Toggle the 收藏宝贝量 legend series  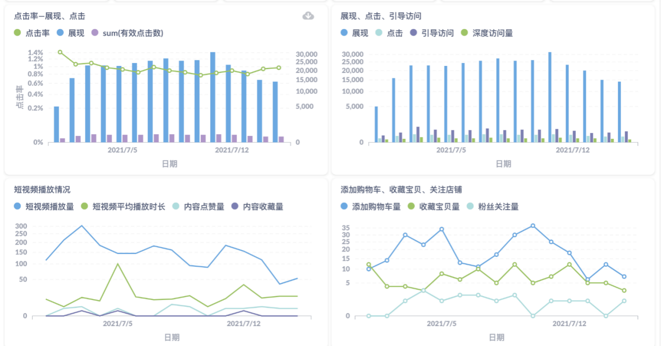tap(434, 207)
